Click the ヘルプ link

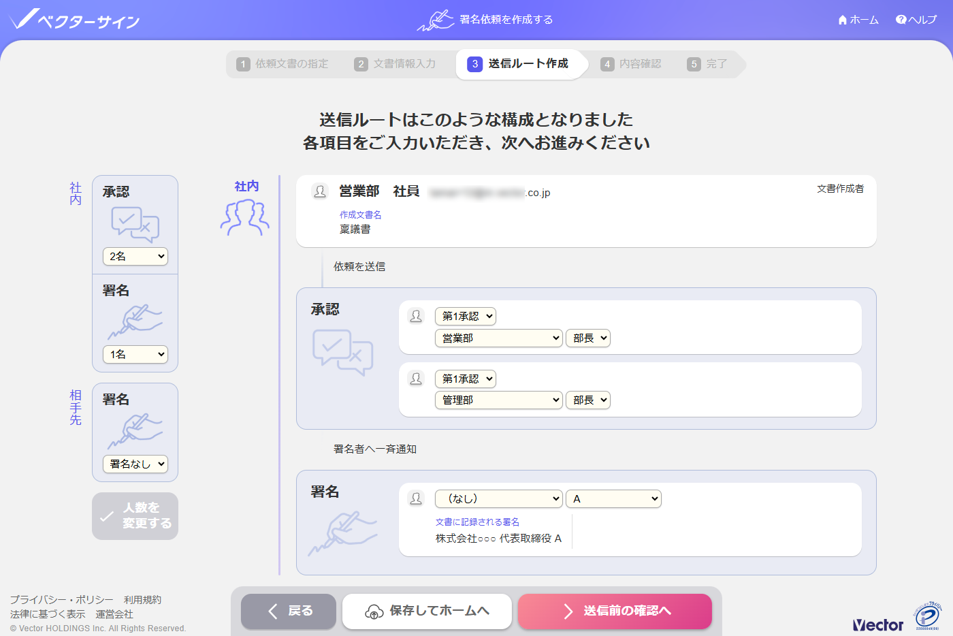(x=916, y=20)
